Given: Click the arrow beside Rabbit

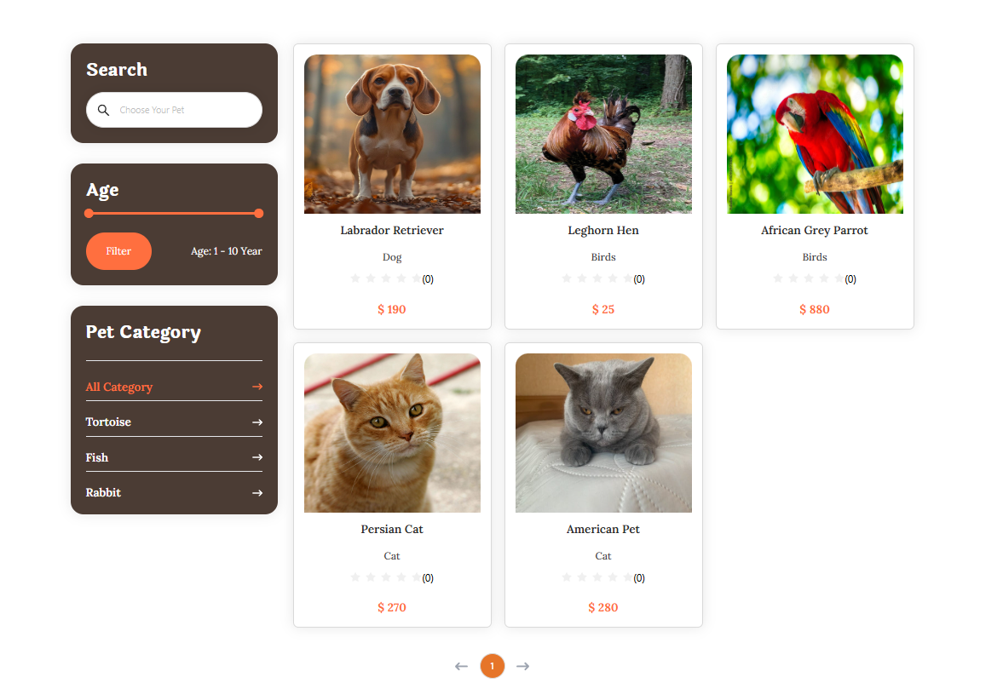Looking at the screenshot, I should 257,493.
